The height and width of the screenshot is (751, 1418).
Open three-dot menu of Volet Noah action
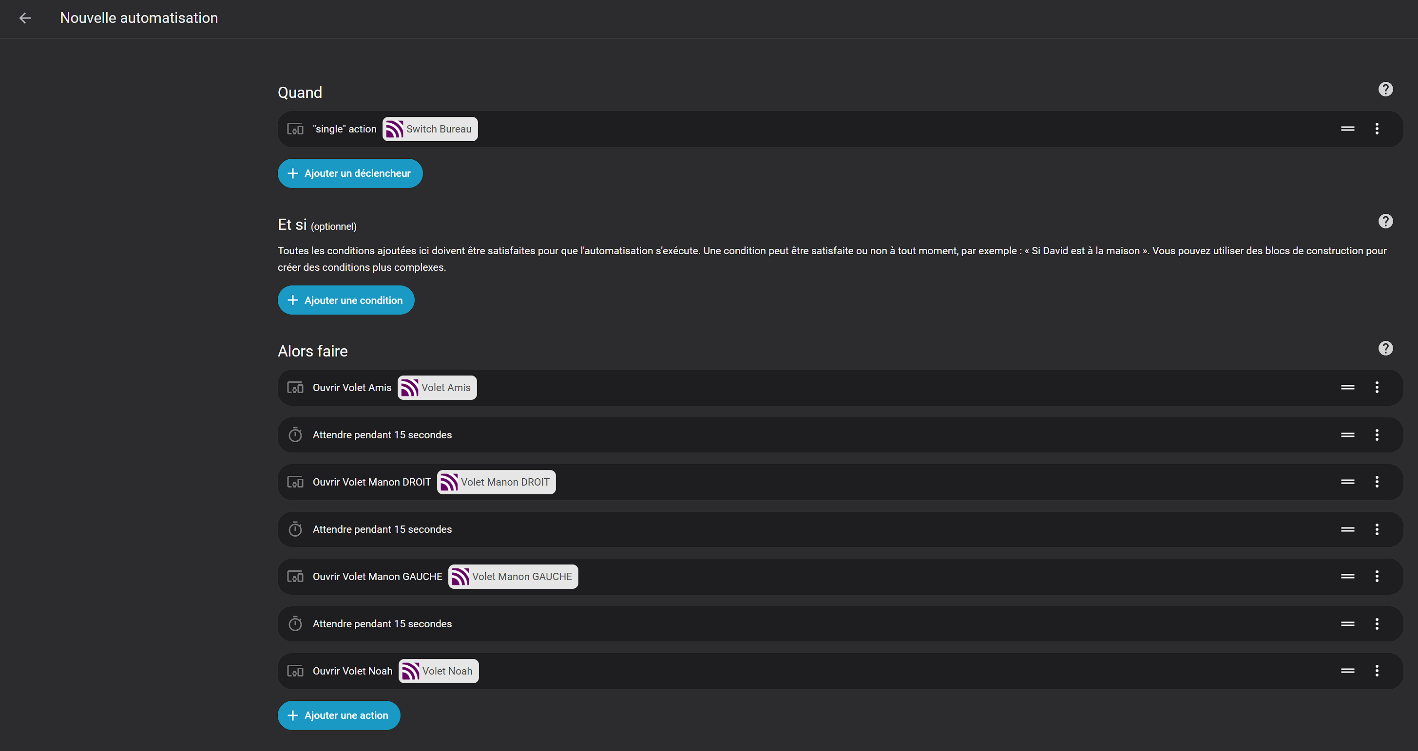1377,671
